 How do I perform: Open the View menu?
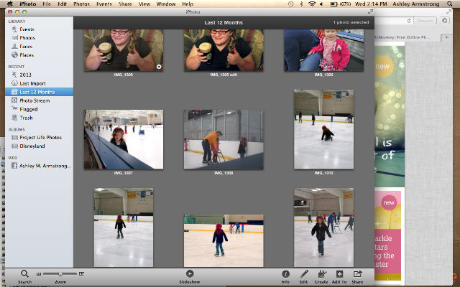pyautogui.click(x=144, y=4)
